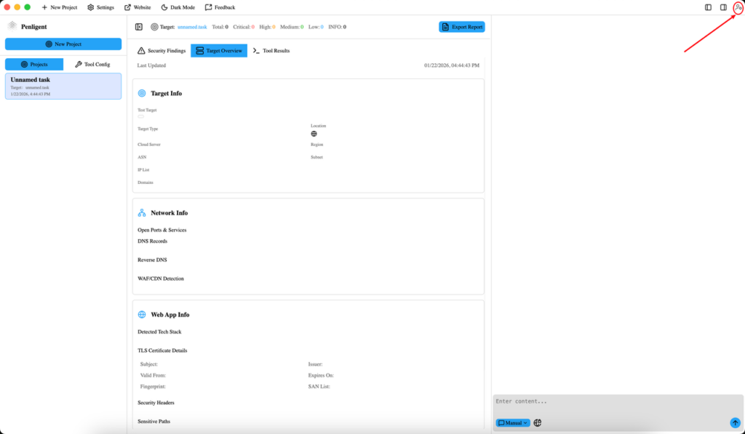The image size is (745, 434).
Task: Open the Website external link
Action: click(x=138, y=7)
